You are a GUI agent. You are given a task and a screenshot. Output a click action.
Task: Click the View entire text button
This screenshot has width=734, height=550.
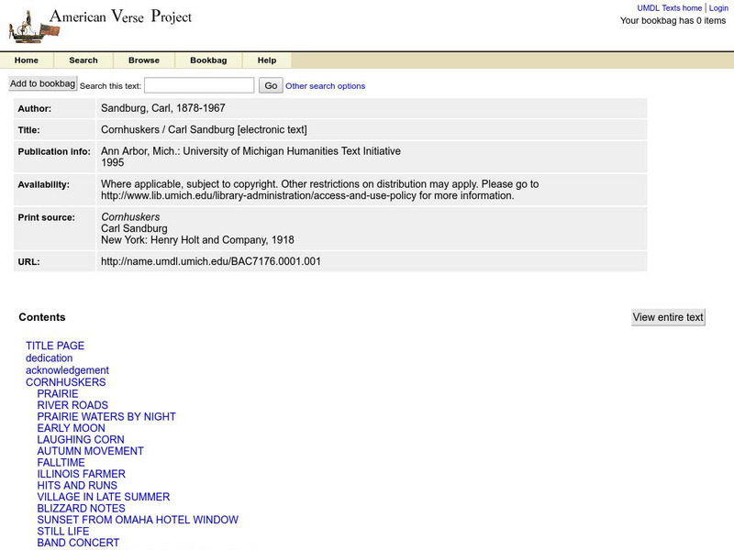pyautogui.click(x=668, y=316)
